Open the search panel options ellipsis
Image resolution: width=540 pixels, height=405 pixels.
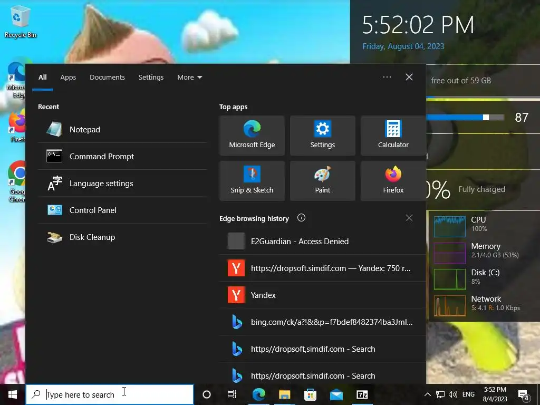(x=387, y=77)
